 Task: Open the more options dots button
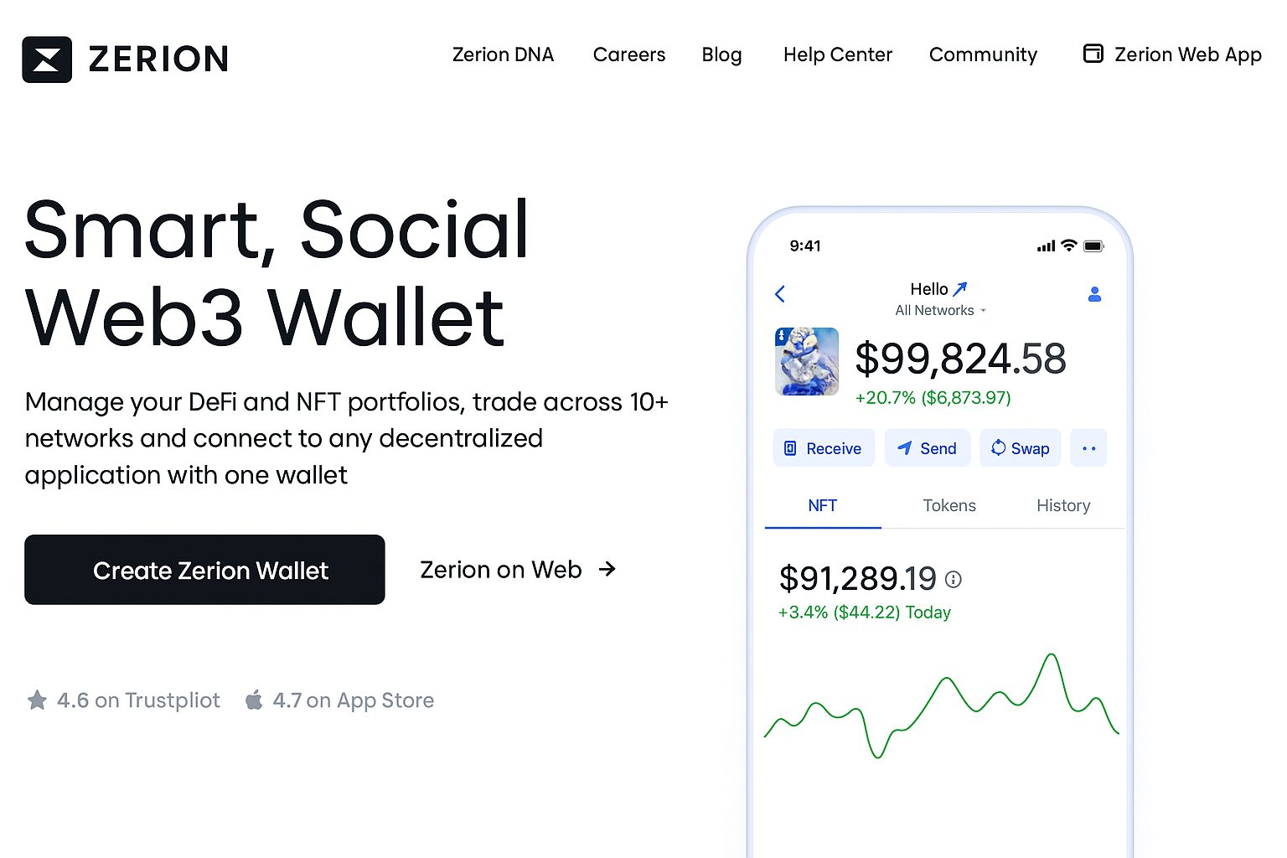point(1088,448)
